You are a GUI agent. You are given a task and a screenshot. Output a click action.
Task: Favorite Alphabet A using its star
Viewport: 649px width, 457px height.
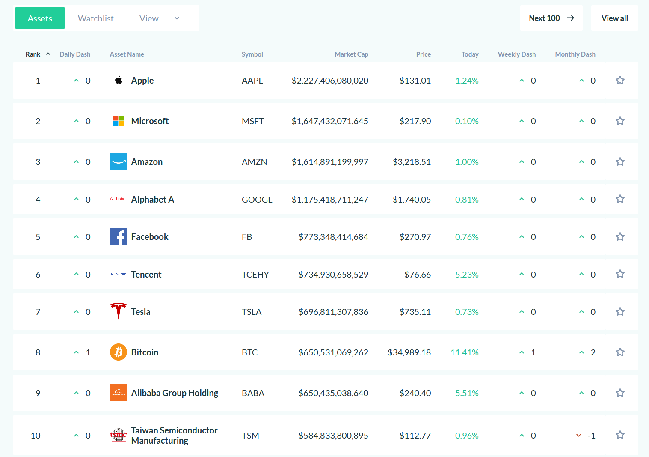click(620, 199)
